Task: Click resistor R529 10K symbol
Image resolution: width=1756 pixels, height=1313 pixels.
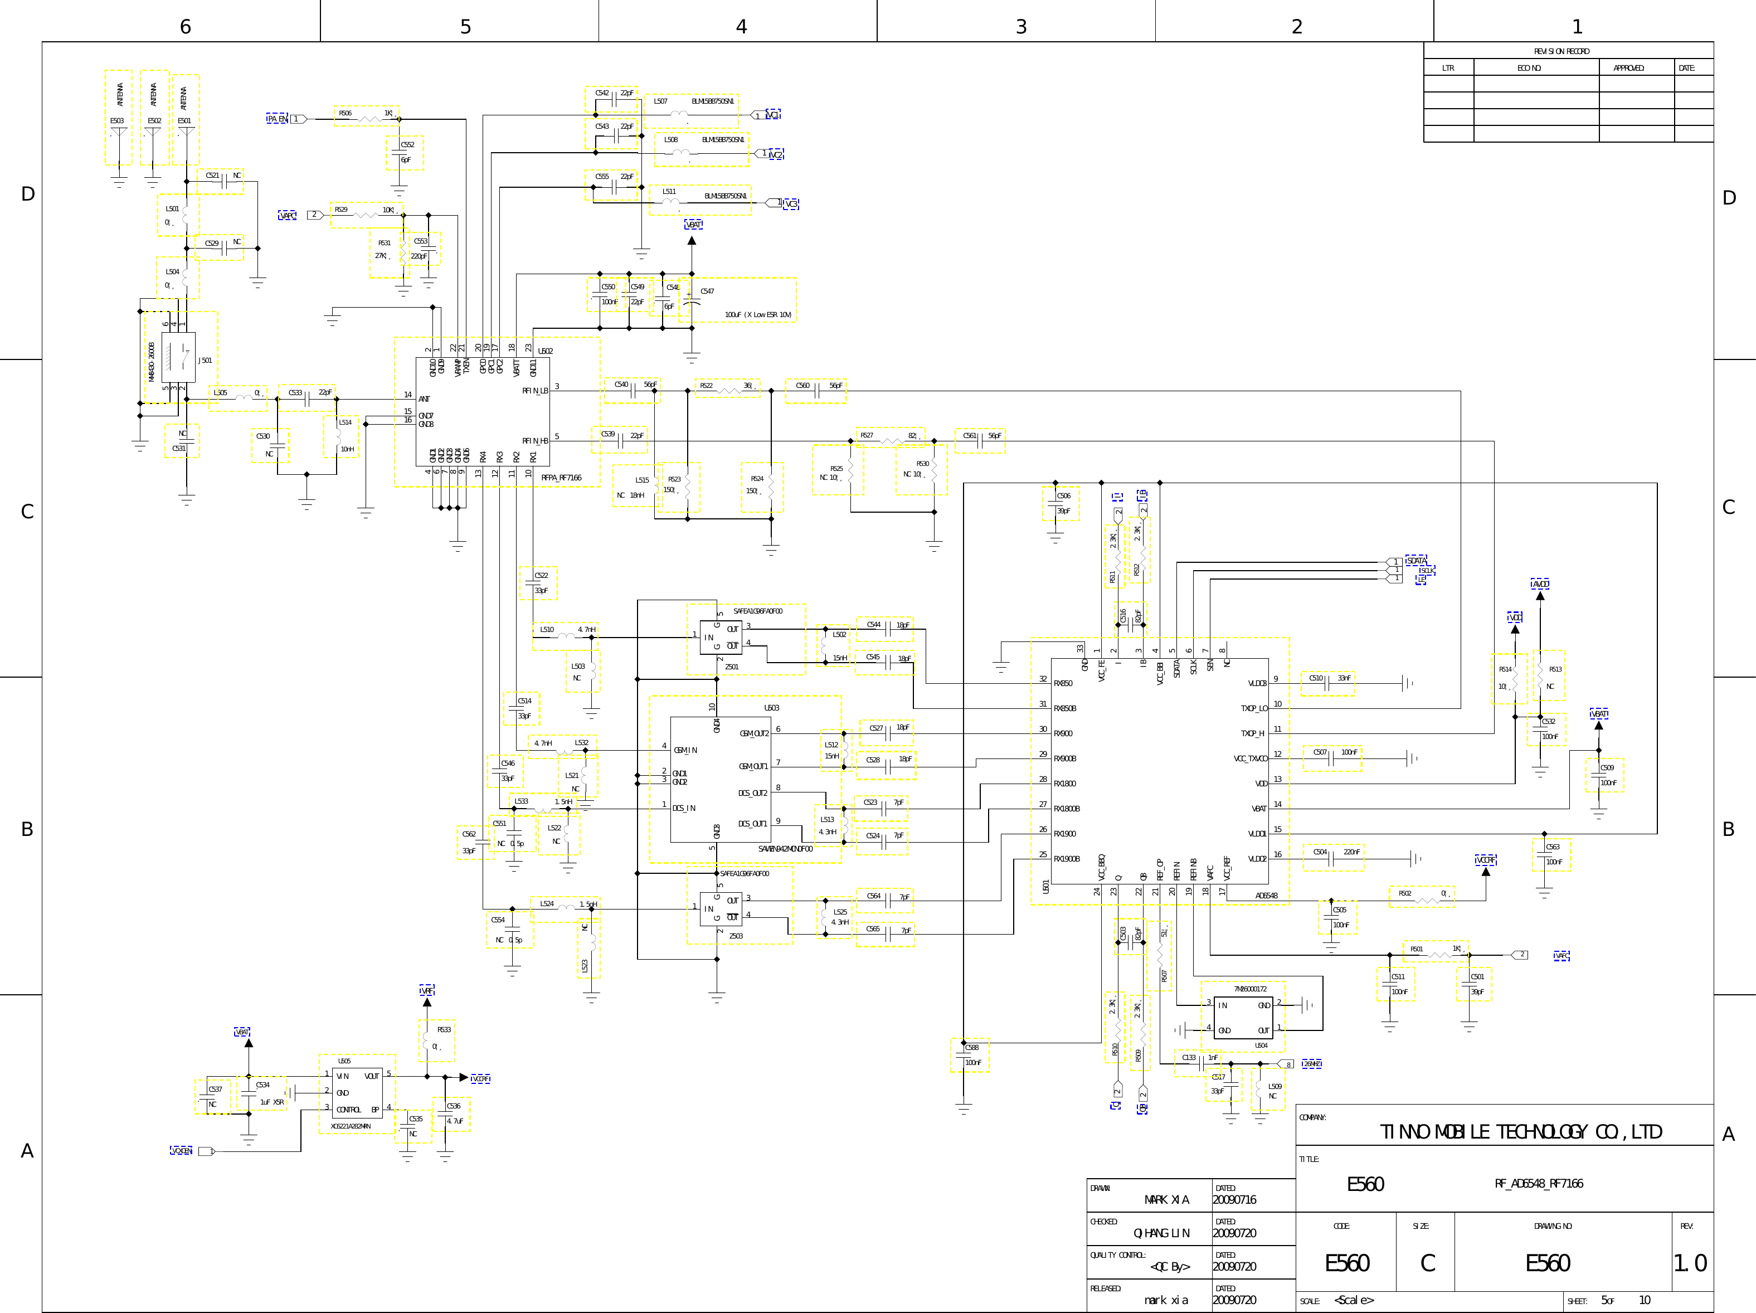Action: [x=365, y=215]
